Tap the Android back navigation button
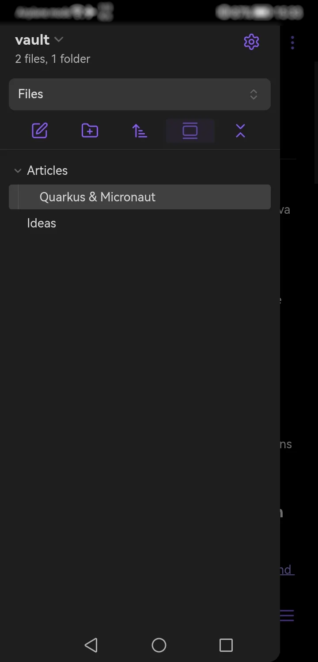The width and height of the screenshot is (318, 662). click(91, 645)
